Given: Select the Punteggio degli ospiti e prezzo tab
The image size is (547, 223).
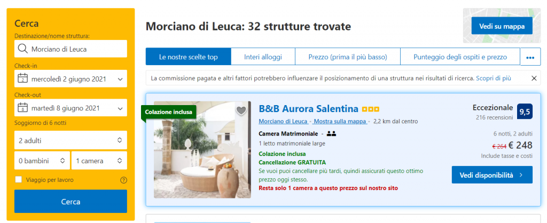Looking at the screenshot, I should (x=460, y=57).
